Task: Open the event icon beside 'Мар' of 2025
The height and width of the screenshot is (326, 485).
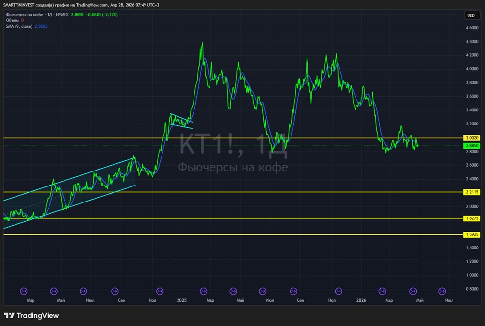Action: 203,291
